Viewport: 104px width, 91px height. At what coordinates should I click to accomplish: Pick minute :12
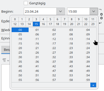[x=54, y=39]
